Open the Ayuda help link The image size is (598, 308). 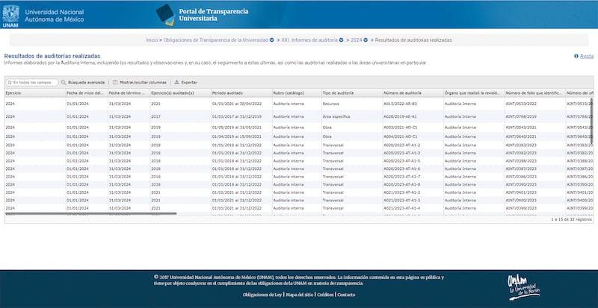click(586, 57)
